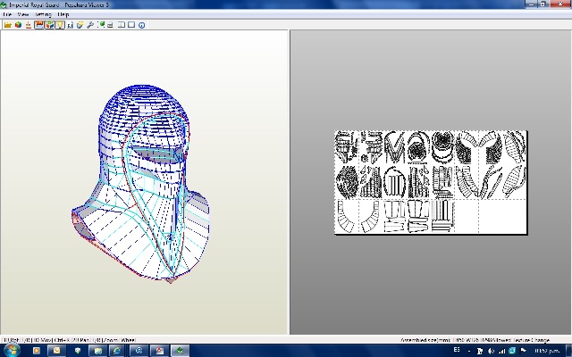The image size is (572, 357).
Task: Click the blue circle info icon
Action: tap(141, 25)
